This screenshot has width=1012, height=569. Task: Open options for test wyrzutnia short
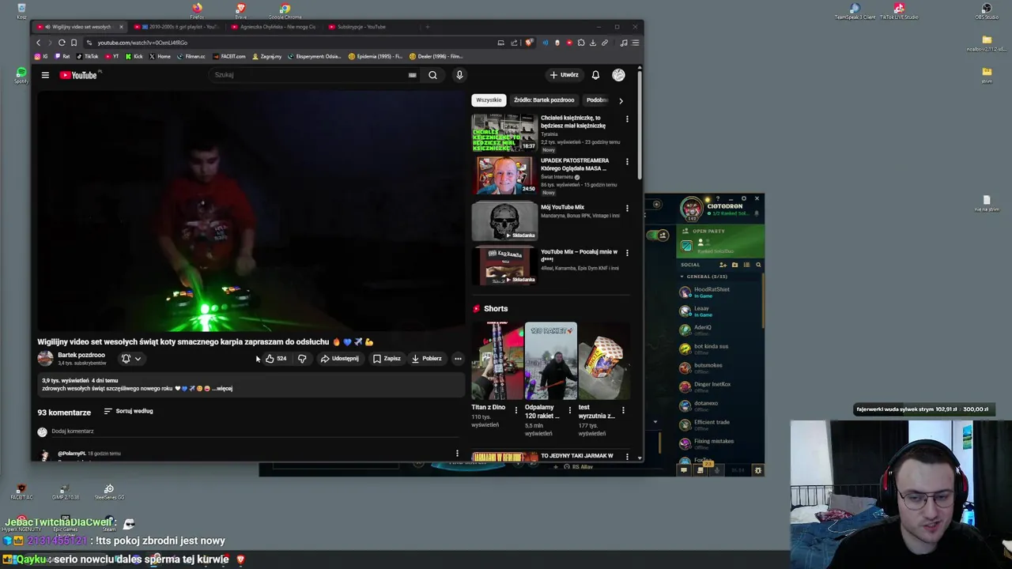point(623,410)
